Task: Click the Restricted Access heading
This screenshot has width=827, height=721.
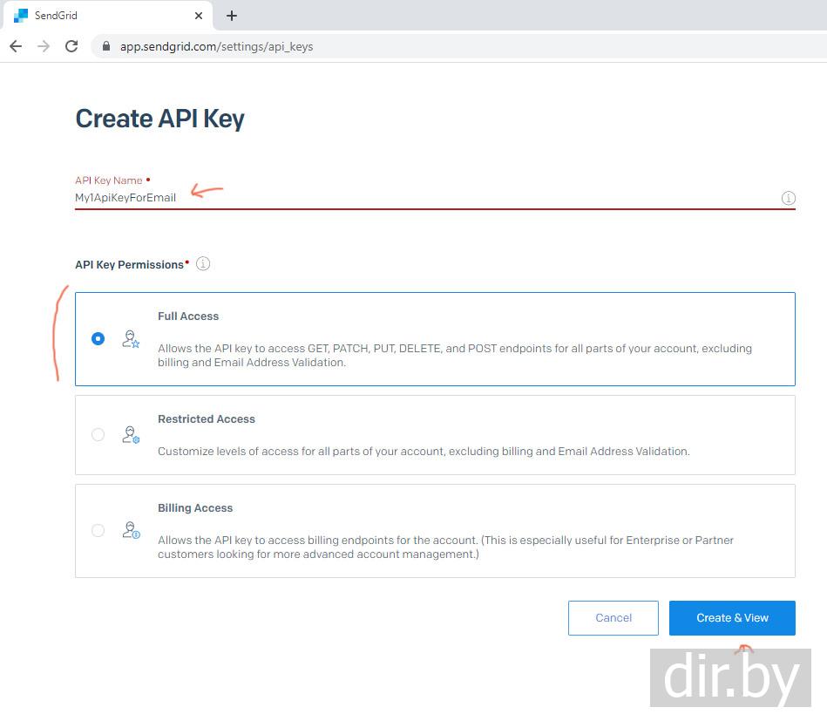Action: [207, 419]
